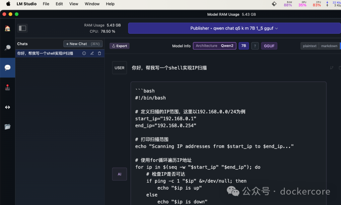This screenshot has height=205, width=341.
Task: Click the #!/bin/bash line
Action: point(150,98)
